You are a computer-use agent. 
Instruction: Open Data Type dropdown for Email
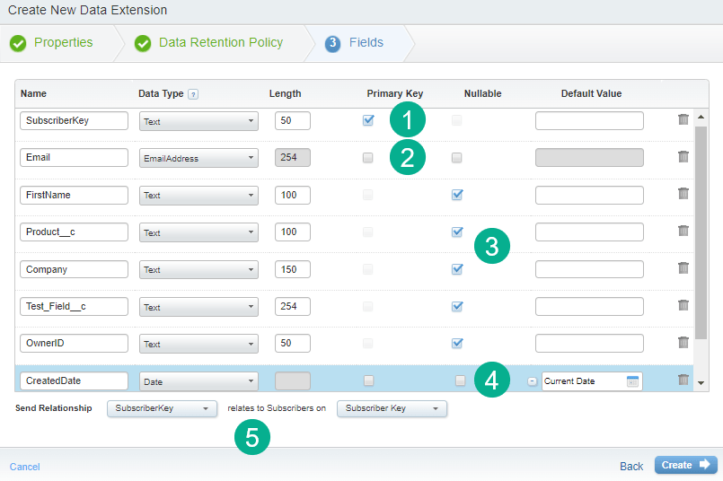tap(198, 158)
